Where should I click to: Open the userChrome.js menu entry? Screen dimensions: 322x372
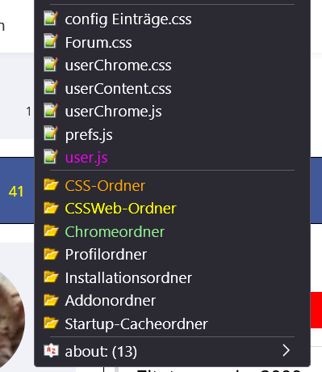172,112
